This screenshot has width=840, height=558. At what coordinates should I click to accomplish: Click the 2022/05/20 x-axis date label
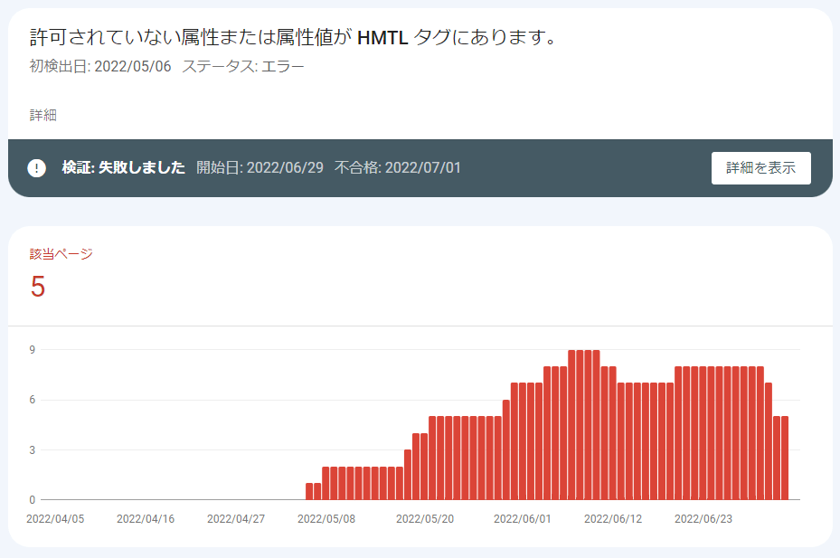[425, 520]
